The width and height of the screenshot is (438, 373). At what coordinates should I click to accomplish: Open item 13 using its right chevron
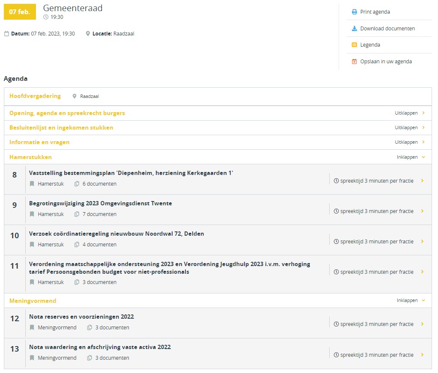(x=422, y=355)
